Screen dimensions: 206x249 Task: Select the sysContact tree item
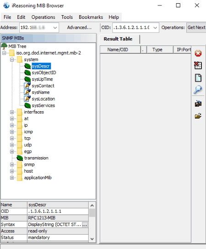click(43, 85)
